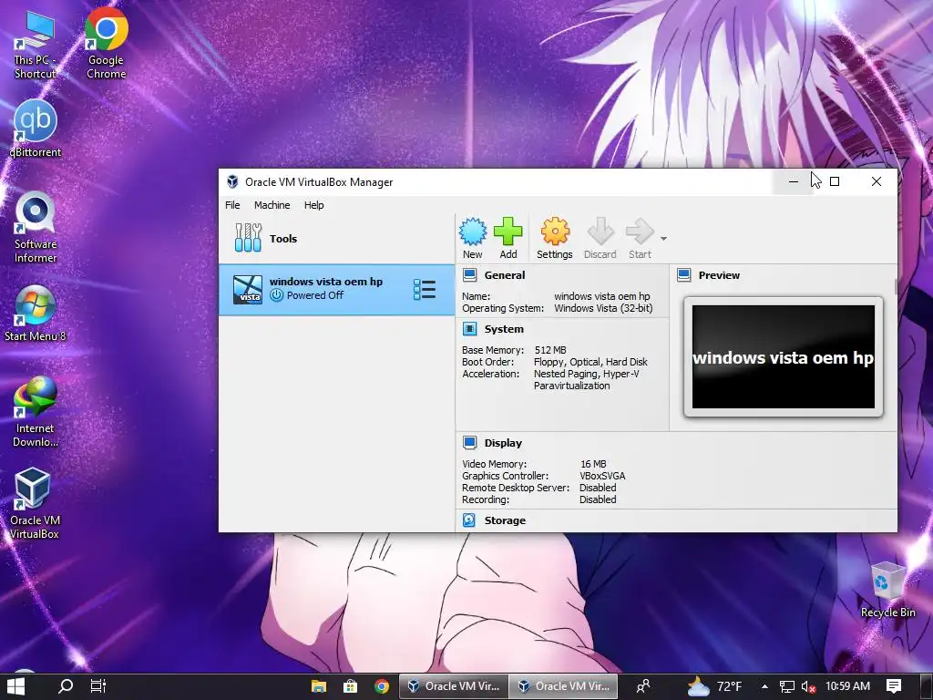Click the muted volume tray icon

tap(808, 686)
